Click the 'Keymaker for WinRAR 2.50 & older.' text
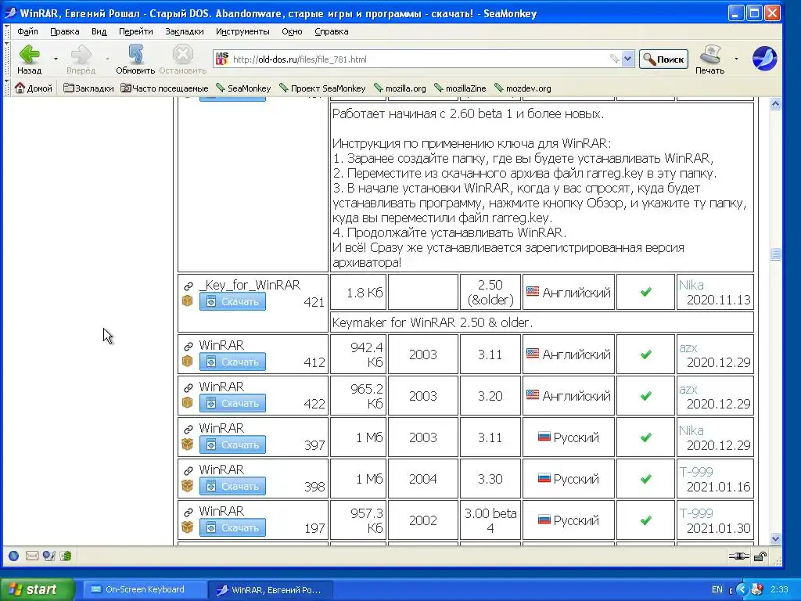Viewport: 801px width, 601px height. pos(432,322)
